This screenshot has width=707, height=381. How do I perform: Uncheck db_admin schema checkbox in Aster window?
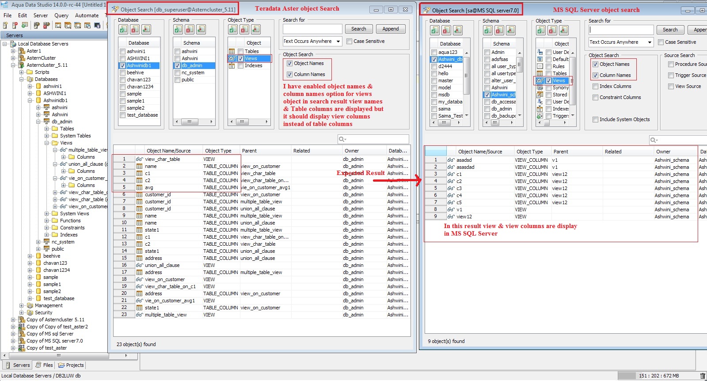tap(178, 65)
